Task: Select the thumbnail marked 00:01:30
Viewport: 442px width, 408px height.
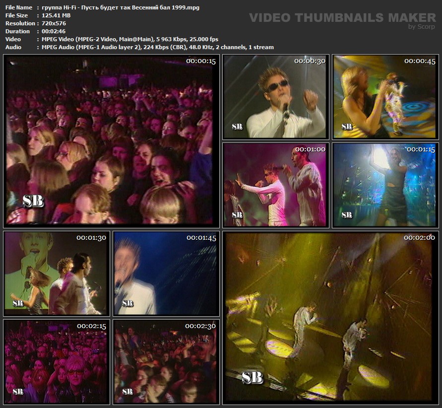Action: (56, 273)
